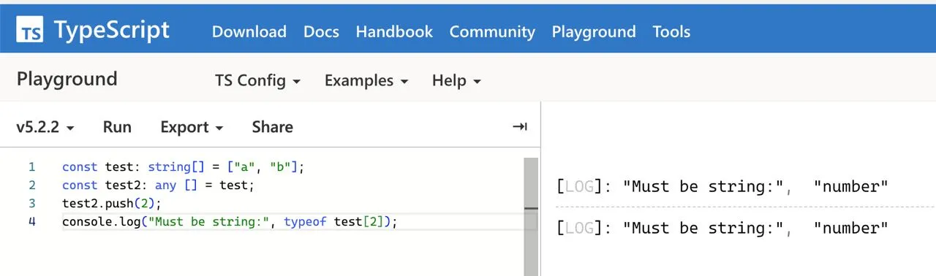Click the first LOG output entry
The width and height of the screenshot is (936, 276).
tap(722, 187)
